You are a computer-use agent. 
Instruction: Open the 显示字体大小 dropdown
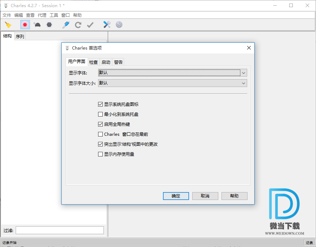(x=173, y=83)
